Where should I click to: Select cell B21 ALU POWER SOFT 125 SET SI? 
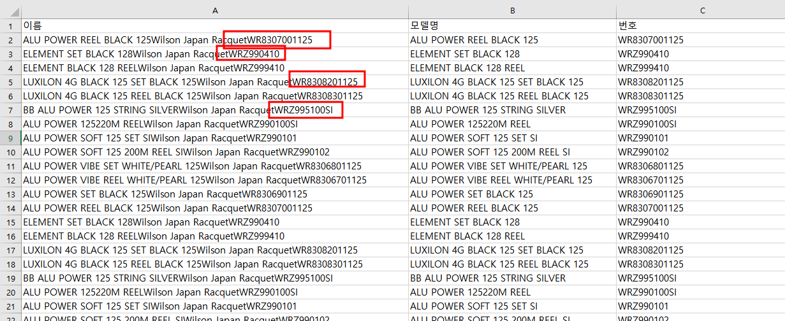(512, 306)
